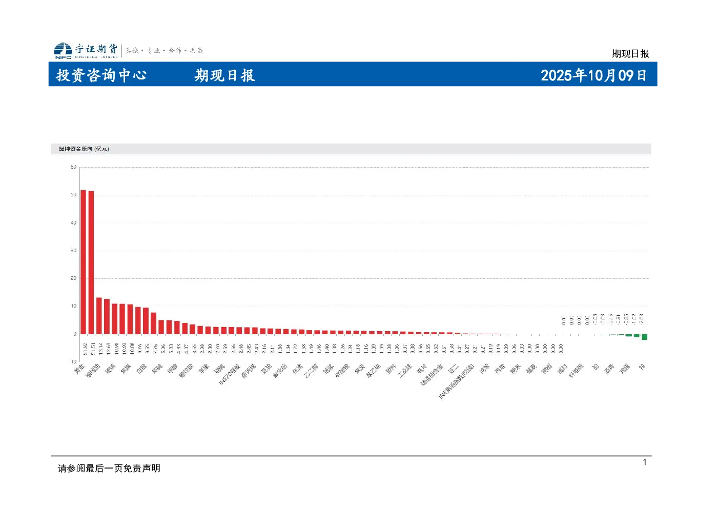
Task: Click the category label 螺纹钢
Action: pyautogui.click(x=186, y=371)
